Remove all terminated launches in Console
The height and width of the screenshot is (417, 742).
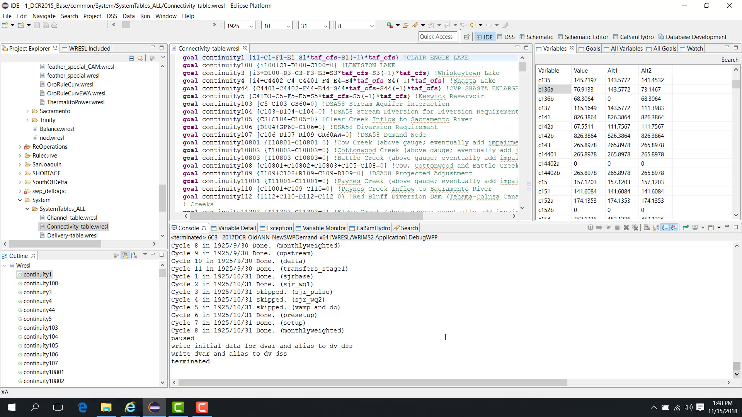point(635,228)
